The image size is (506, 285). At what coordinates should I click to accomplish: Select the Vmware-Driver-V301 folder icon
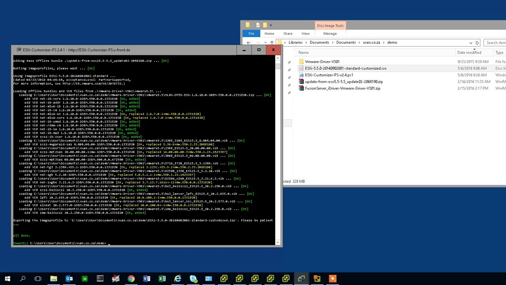[x=301, y=62]
